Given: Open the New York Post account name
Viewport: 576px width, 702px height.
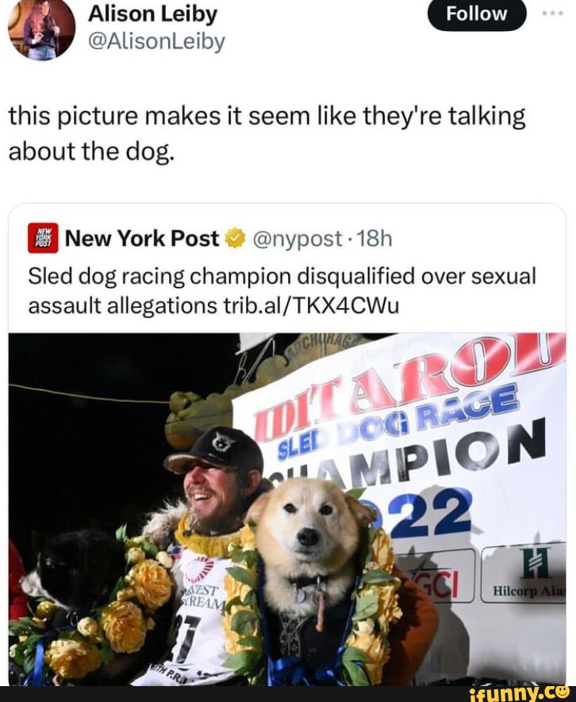Looking at the screenshot, I should pos(142,238).
